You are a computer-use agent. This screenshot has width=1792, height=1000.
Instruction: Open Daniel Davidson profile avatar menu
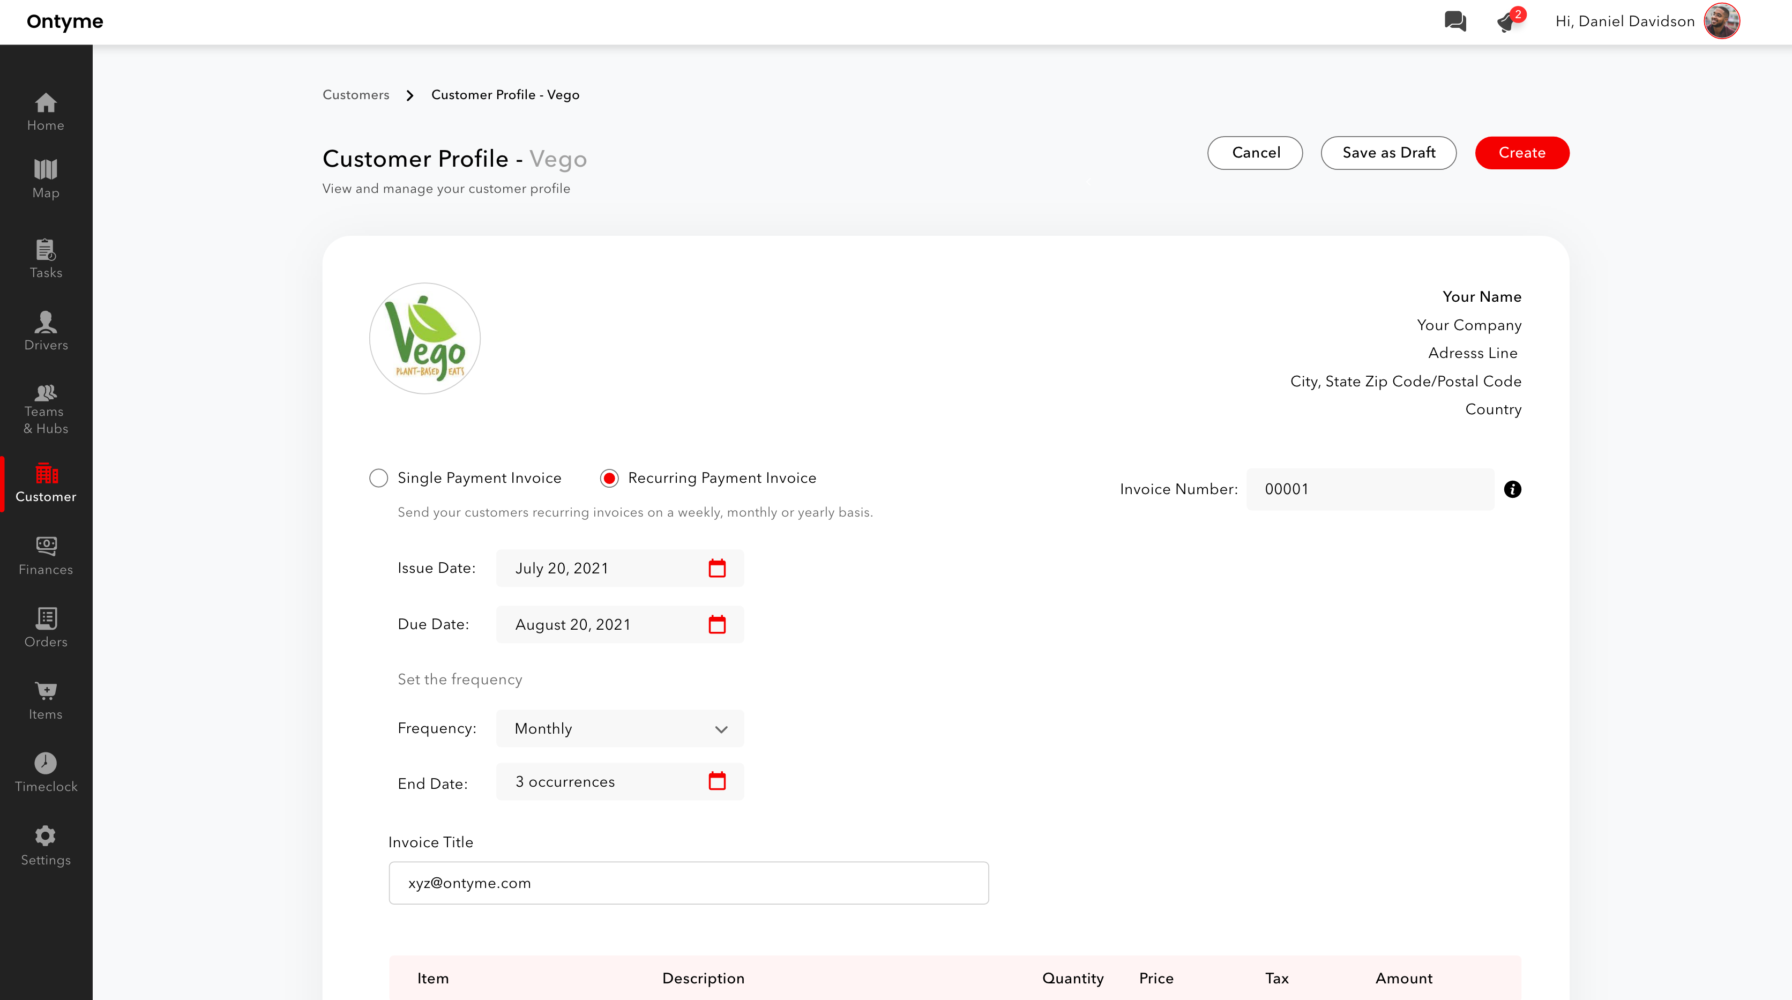[x=1721, y=21]
